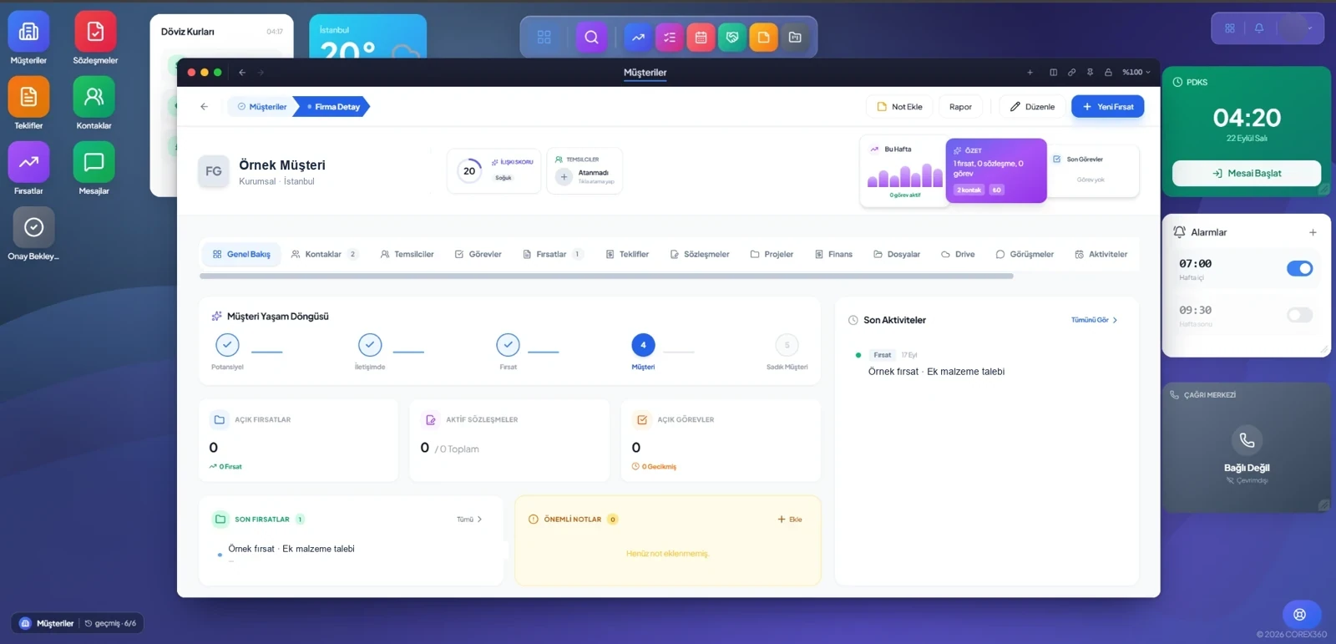Add an important note with Ekle

click(790, 520)
